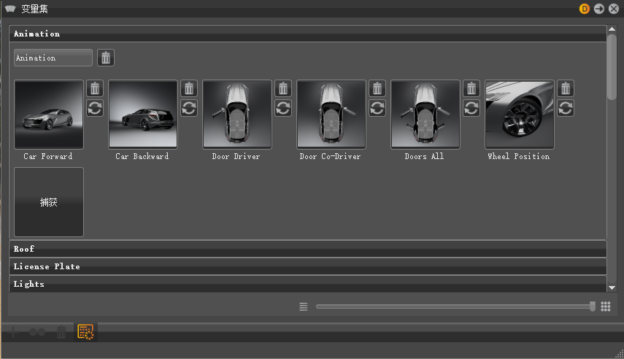Screen dimensions: 624x359
Task: Click the vertical scrollbar thumb
Action: pyautogui.click(x=612, y=67)
